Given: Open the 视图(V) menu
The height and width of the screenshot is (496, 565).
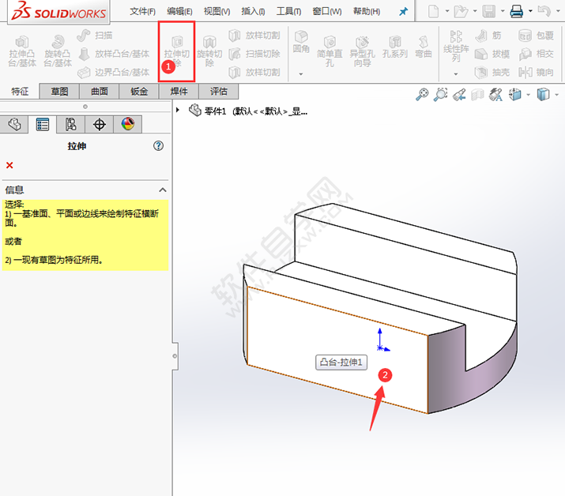Looking at the screenshot, I should pyautogui.click(x=217, y=12).
